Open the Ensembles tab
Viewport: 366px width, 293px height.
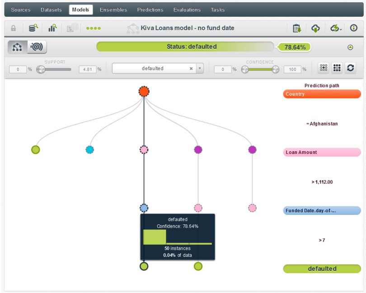tap(113, 9)
